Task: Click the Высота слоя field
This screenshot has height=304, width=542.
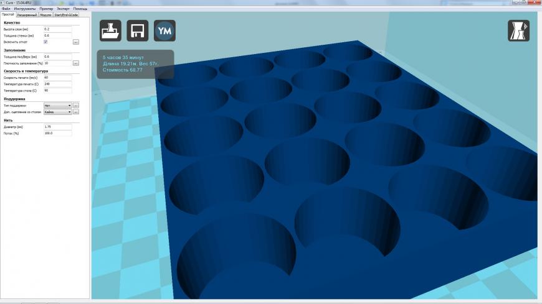Action: pos(58,29)
